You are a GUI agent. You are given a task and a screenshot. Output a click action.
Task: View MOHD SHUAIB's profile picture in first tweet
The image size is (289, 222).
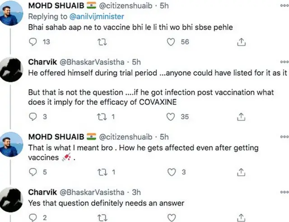(x=12, y=12)
